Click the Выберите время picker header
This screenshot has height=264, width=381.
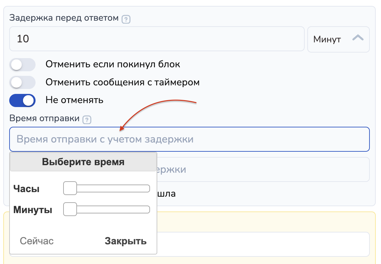(83, 162)
